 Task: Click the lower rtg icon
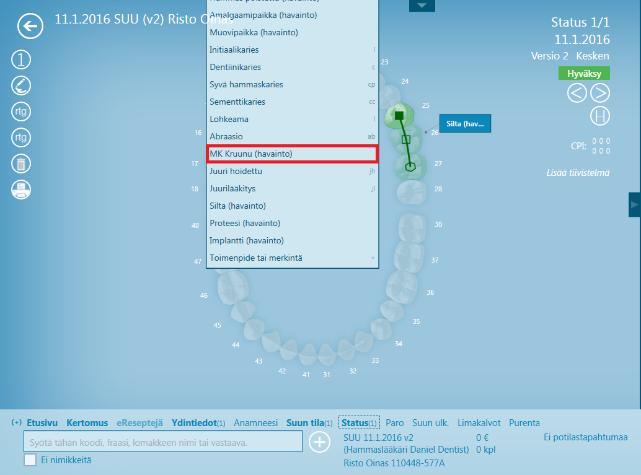pos(21,137)
